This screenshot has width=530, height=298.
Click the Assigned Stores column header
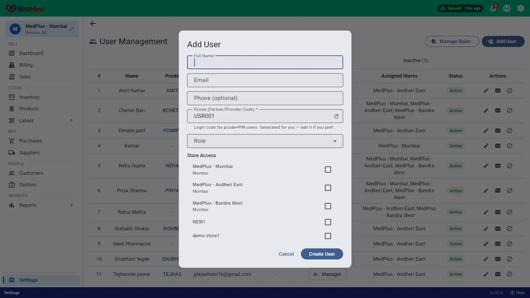[399, 76]
